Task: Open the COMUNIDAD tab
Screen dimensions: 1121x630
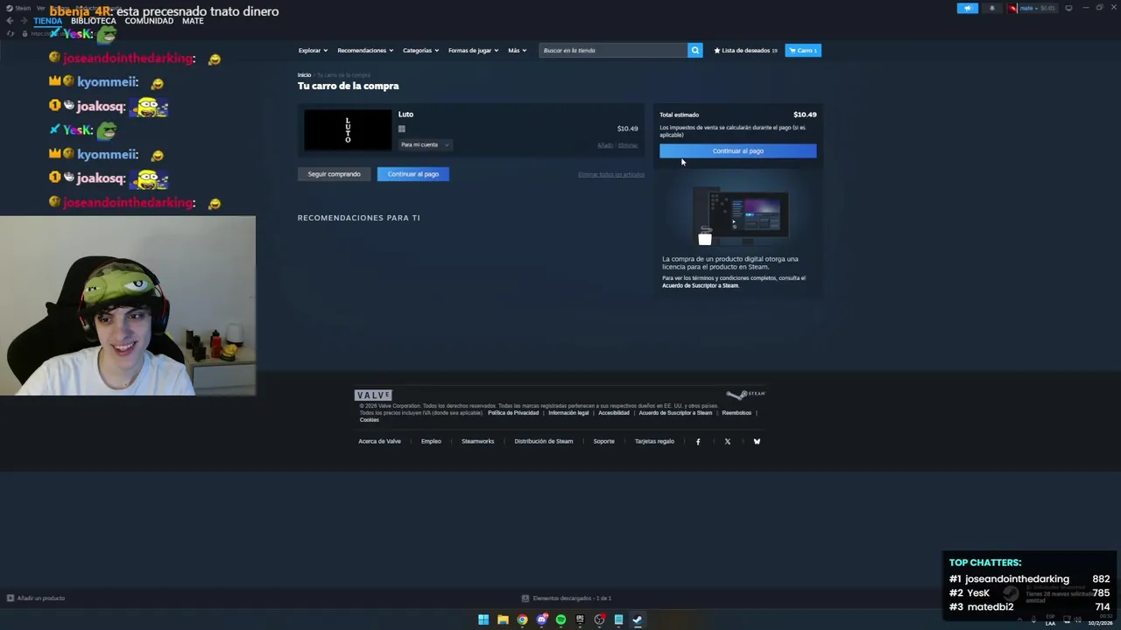Action: click(x=149, y=21)
